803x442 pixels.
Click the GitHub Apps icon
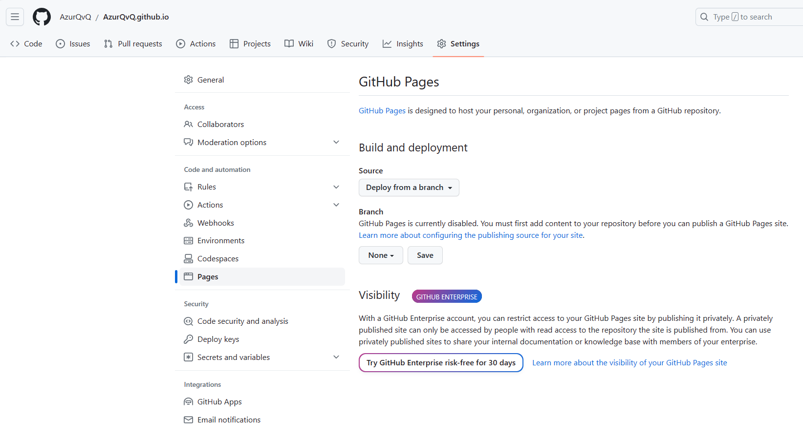point(188,401)
